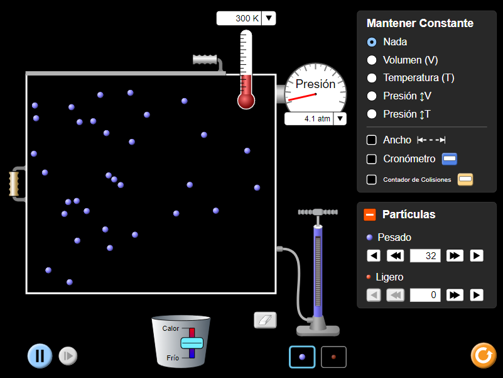The height and width of the screenshot is (378, 503).
Task: Open the pressure units dropdown
Action: [x=340, y=119]
